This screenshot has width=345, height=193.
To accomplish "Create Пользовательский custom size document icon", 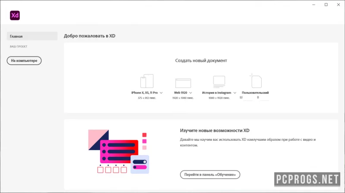I will coord(255,81).
